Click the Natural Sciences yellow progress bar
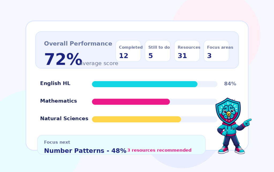 tap(155, 119)
